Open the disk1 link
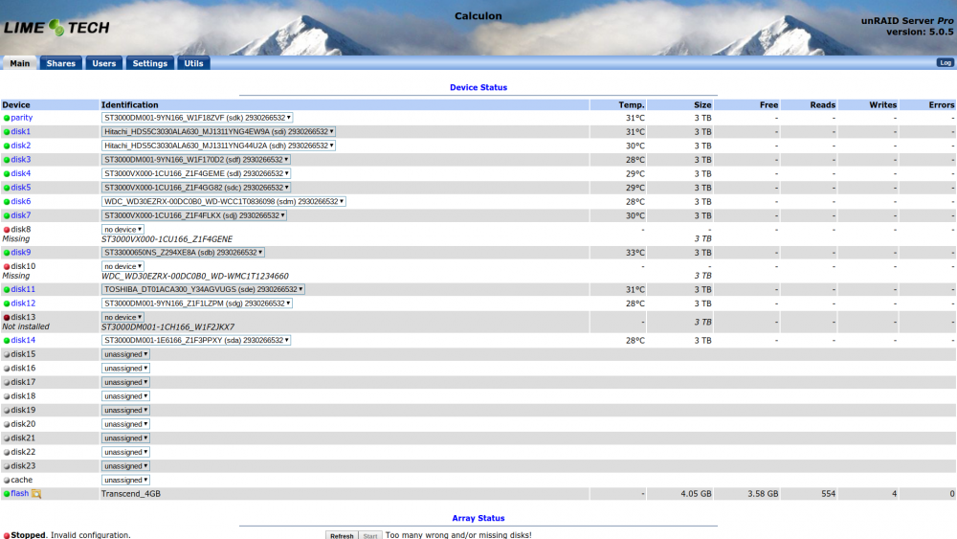Viewport: 957px width, 539px height. (x=20, y=132)
